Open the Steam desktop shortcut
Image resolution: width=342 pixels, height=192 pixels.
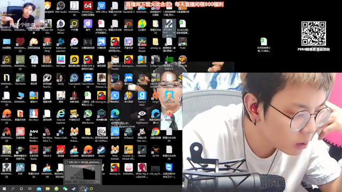click(x=102, y=151)
